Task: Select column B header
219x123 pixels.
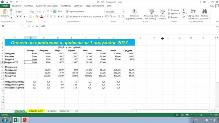Action: click(30, 38)
